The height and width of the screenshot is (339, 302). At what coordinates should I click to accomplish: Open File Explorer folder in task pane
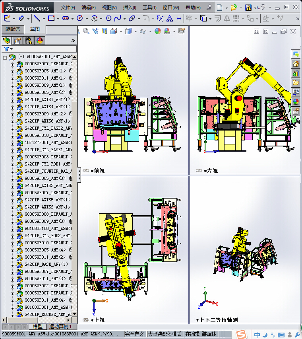(296, 83)
